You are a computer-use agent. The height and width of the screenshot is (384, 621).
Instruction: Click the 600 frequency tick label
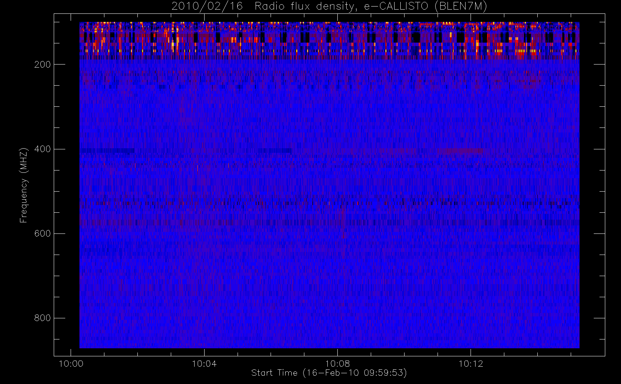[x=43, y=233]
